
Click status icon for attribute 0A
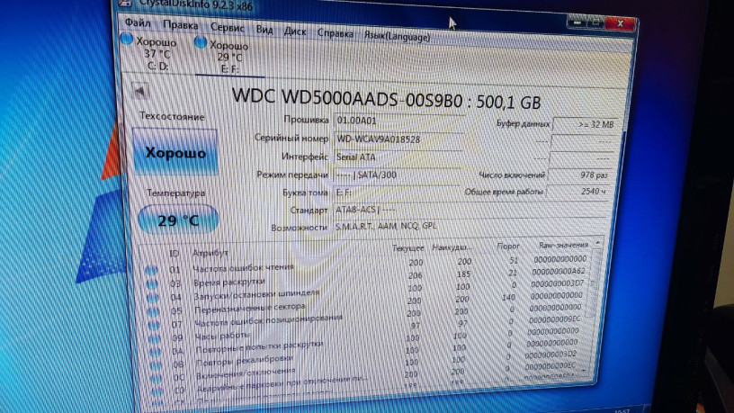[156, 351]
